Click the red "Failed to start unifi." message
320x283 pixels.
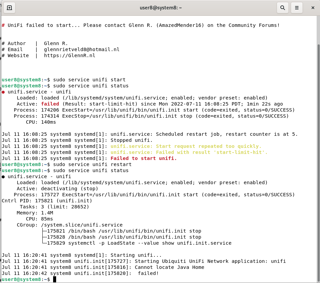click(144, 158)
